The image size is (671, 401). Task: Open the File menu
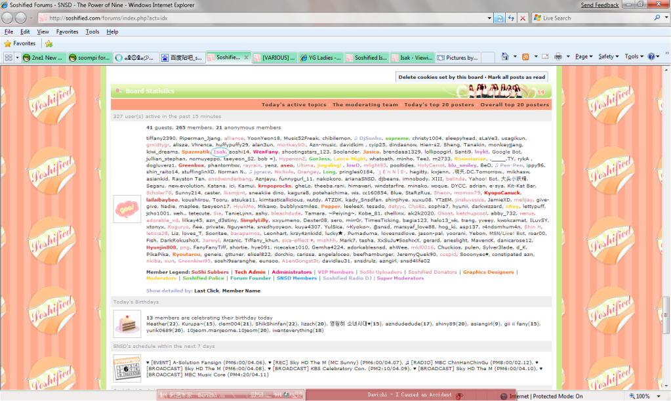9,32
